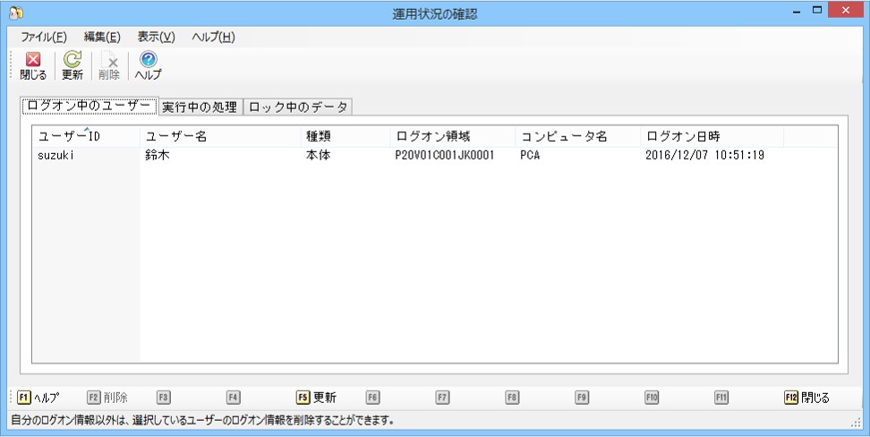Screen dimensions: 870x437
Task: Open help via blue ヘルプ question icon
Action: [x=148, y=65]
